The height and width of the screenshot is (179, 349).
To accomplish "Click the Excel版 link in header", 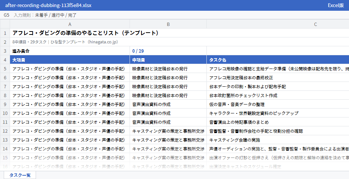I will point(336,5).
